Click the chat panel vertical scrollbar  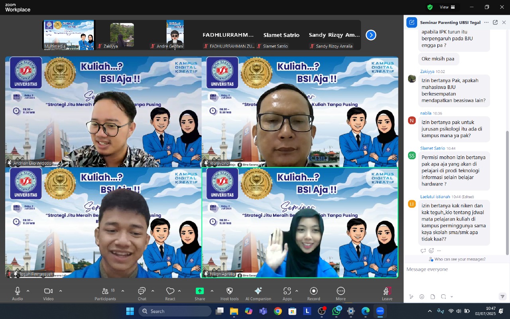point(507,193)
